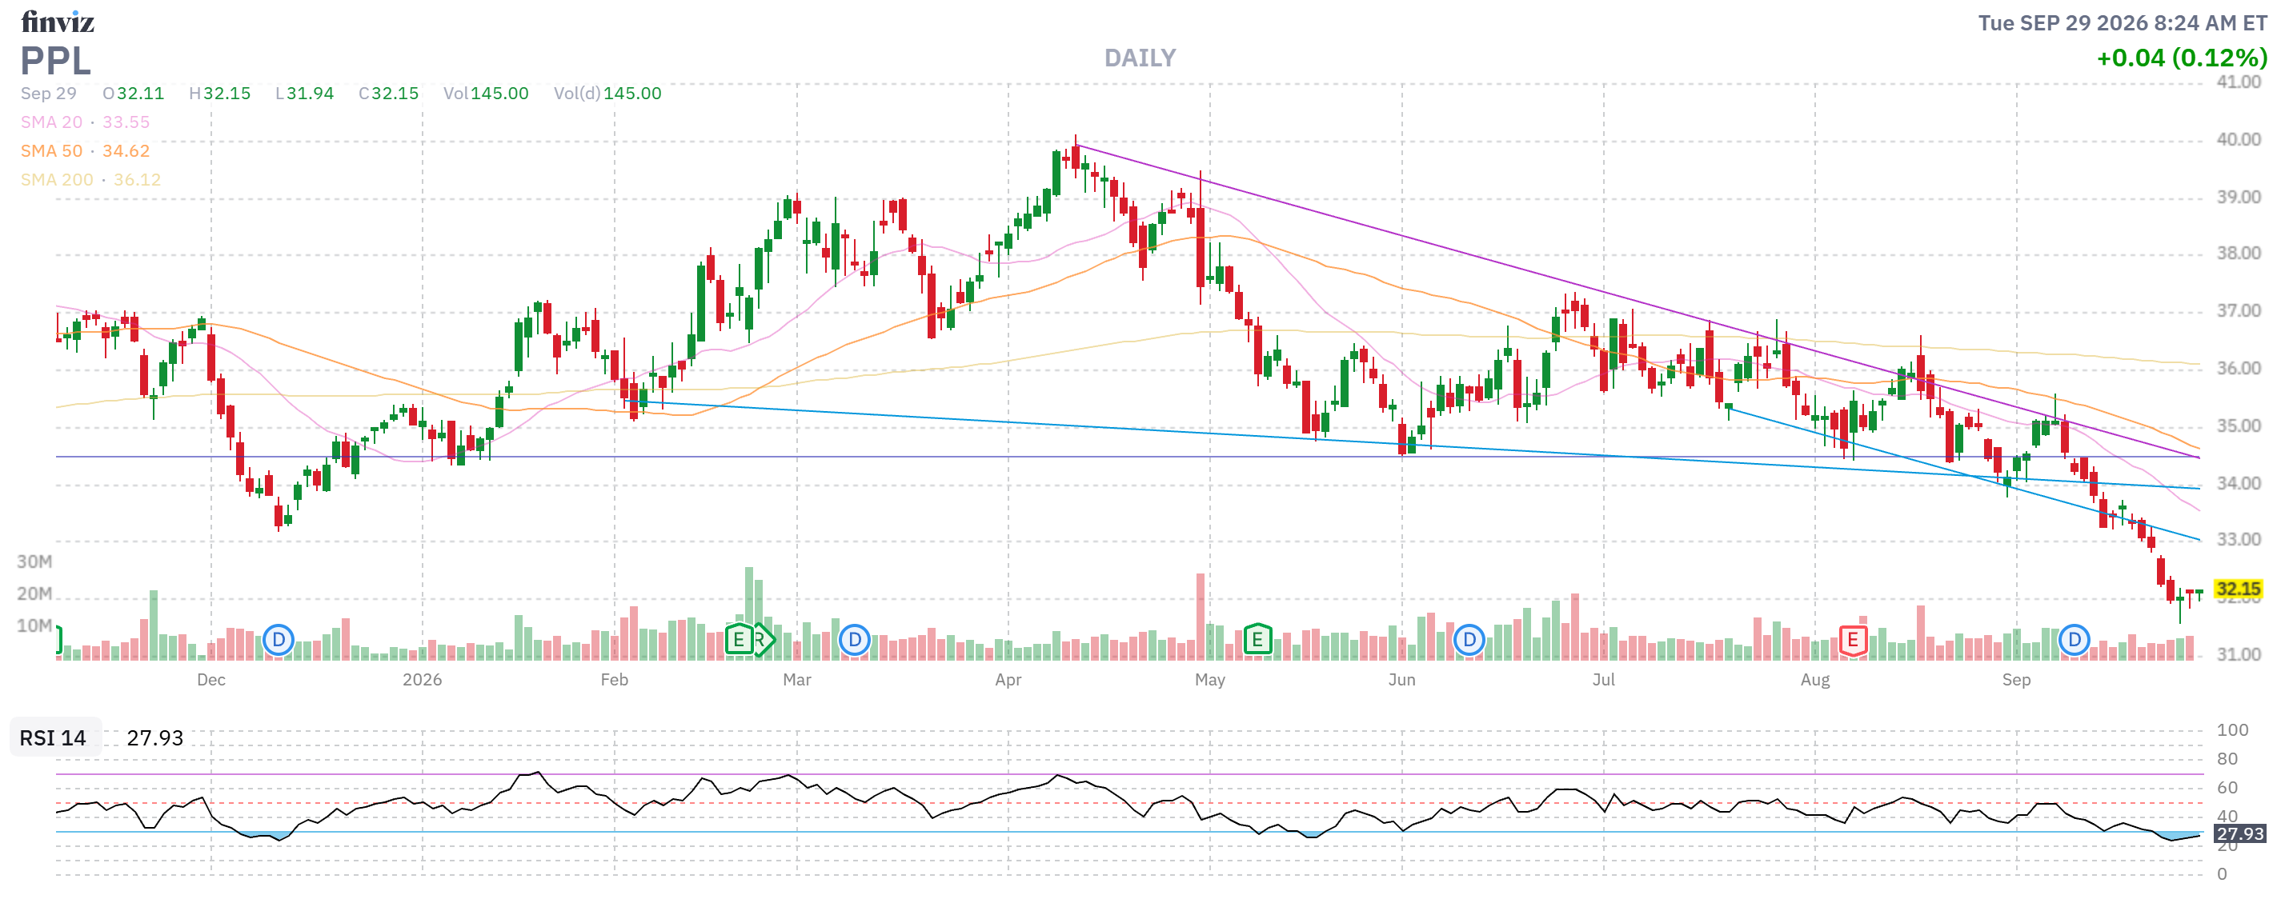Click the DAILY timeframe label

click(x=1140, y=58)
